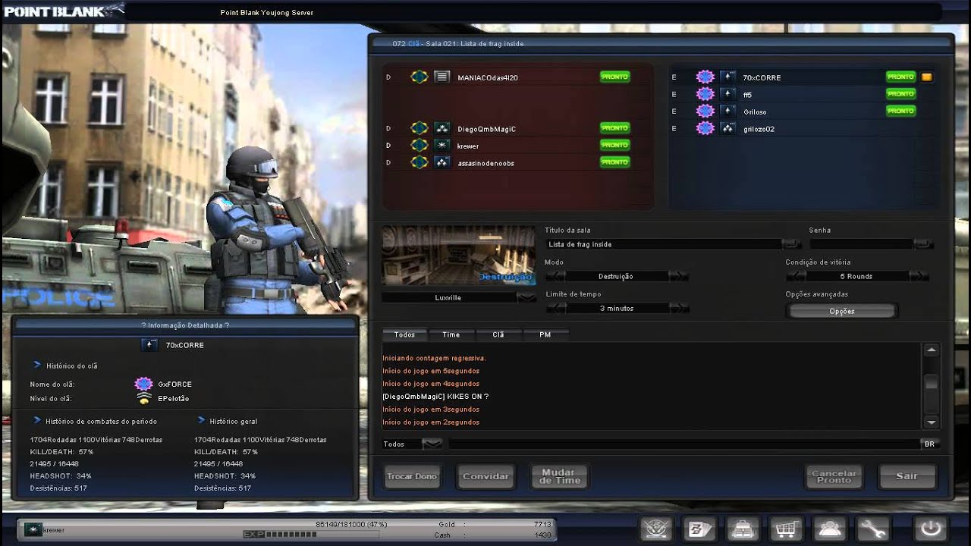Click the Trocar Dono button
This screenshot has height=546, width=971.
coord(412,476)
